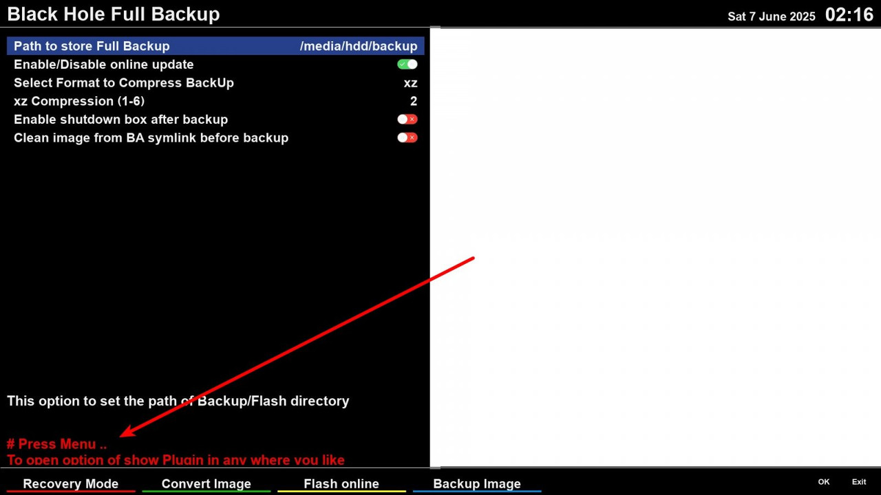Open Convert Image green button
This screenshot has width=881, height=495.
click(x=206, y=484)
